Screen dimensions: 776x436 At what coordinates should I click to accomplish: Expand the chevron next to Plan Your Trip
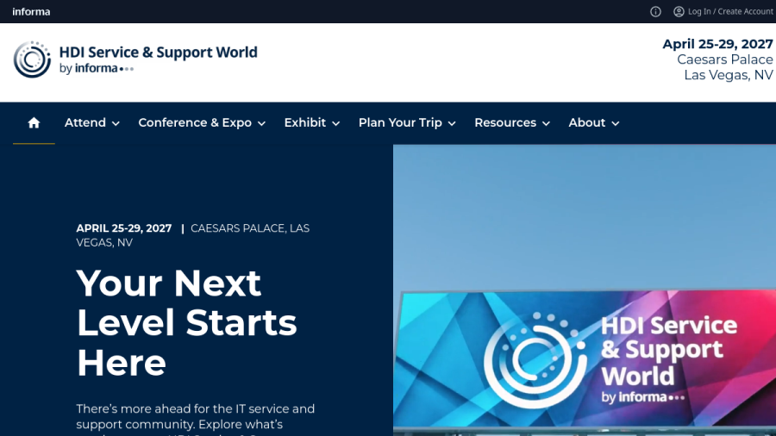click(x=451, y=123)
